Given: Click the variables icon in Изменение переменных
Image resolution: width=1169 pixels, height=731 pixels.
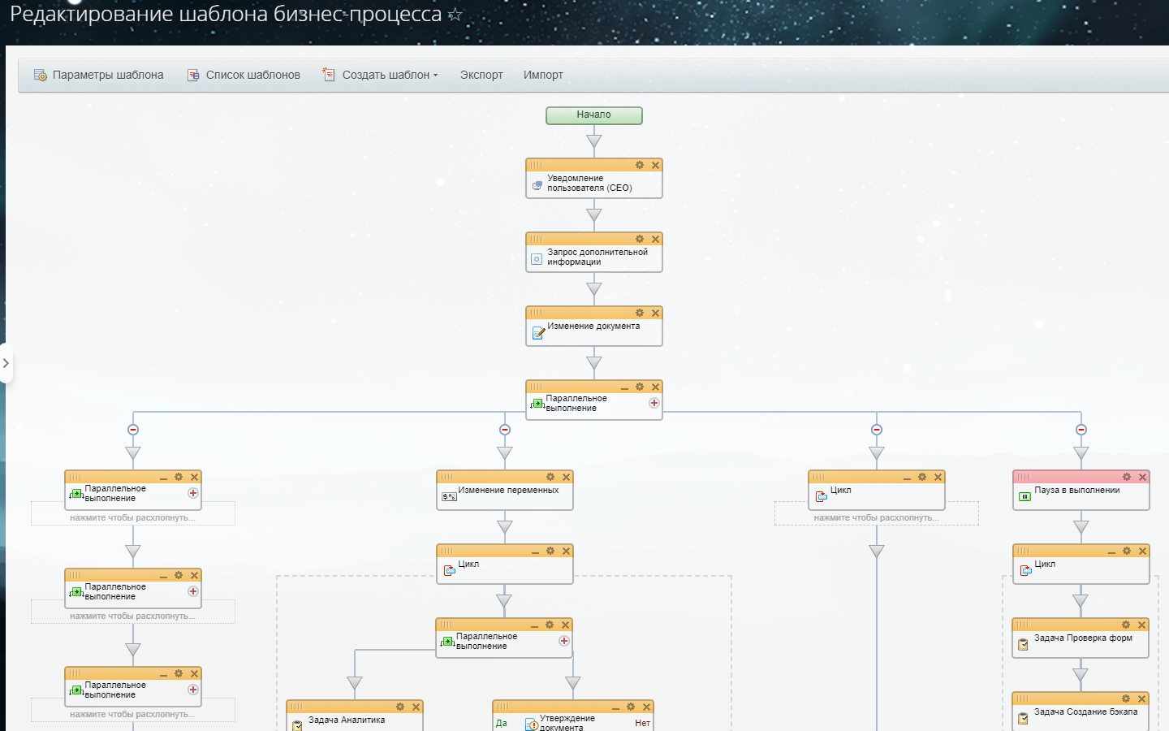Looking at the screenshot, I should point(450,496).
